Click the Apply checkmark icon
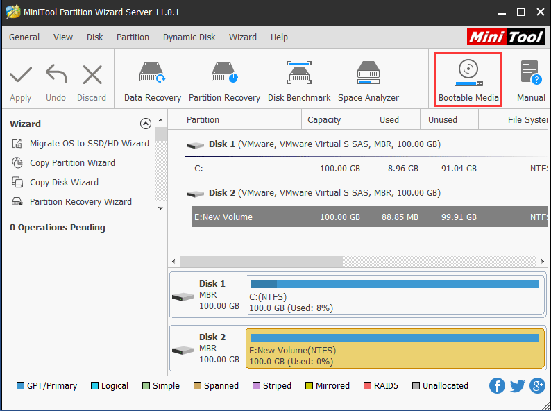551x411 pixels. tap(21, 75)
